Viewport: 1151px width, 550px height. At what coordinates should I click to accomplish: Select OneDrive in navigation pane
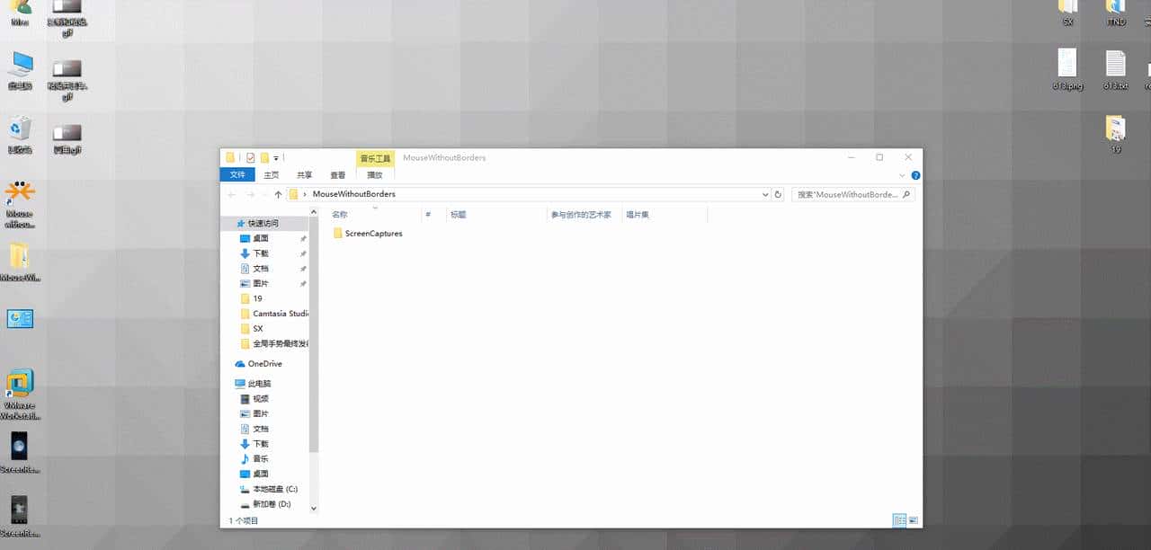pos(264,364)
